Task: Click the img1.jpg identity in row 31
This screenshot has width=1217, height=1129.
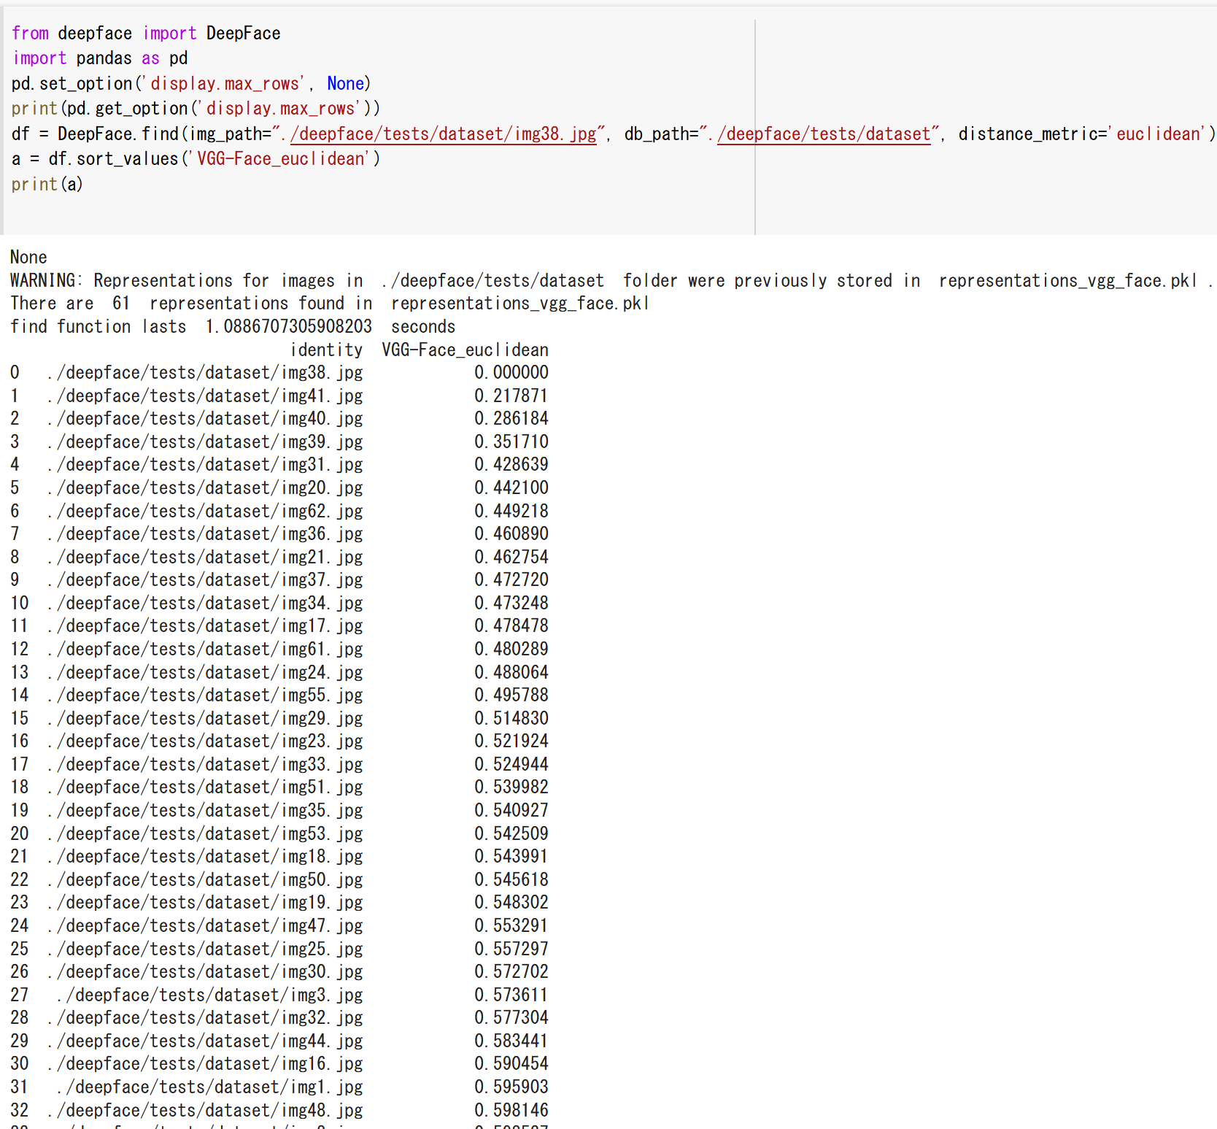Action: (209, 1087)
